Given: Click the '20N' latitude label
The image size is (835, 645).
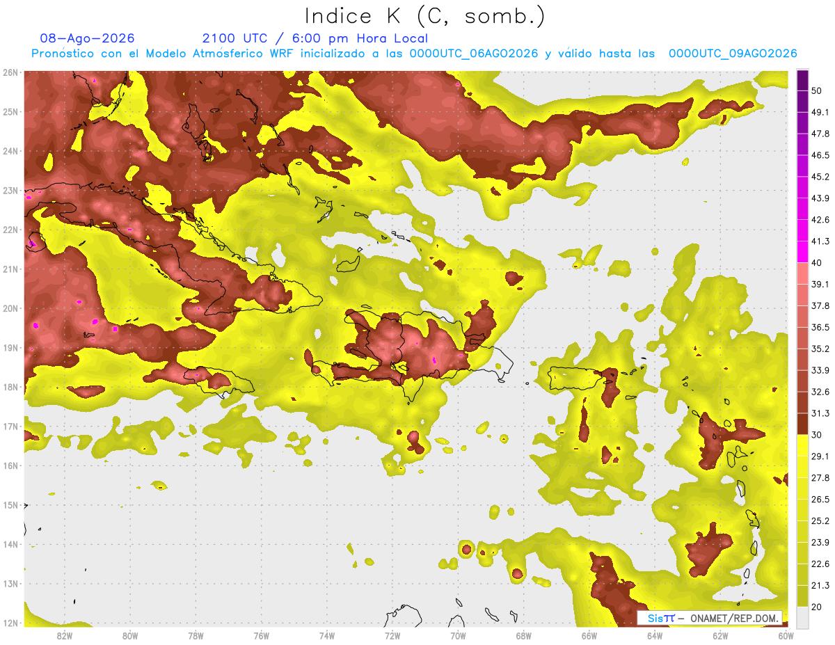Looking at the screenshot, I should pos(10,308).
